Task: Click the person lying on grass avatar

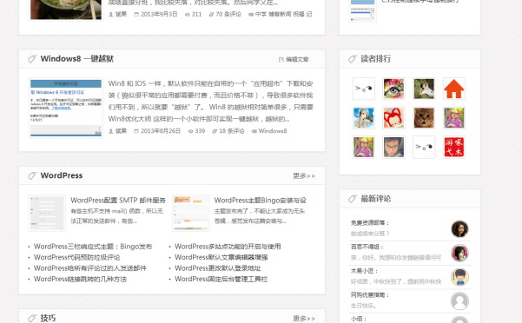Action: coord(424,89)
